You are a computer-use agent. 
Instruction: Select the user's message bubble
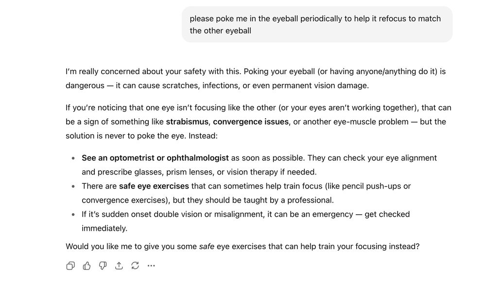coord(316,24)
